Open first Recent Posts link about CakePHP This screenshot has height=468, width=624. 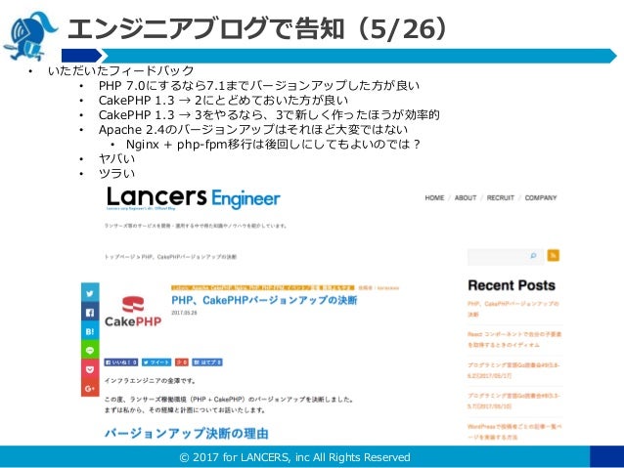[x=513, y=309]
